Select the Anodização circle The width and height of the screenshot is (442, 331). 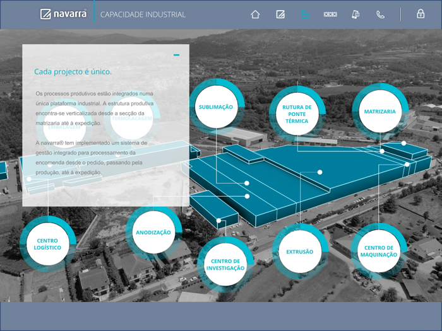[x=153, y=233]
